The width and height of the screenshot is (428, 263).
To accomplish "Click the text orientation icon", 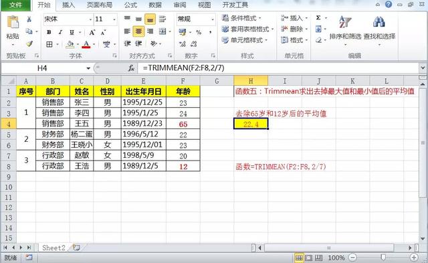I will point(154,43).
